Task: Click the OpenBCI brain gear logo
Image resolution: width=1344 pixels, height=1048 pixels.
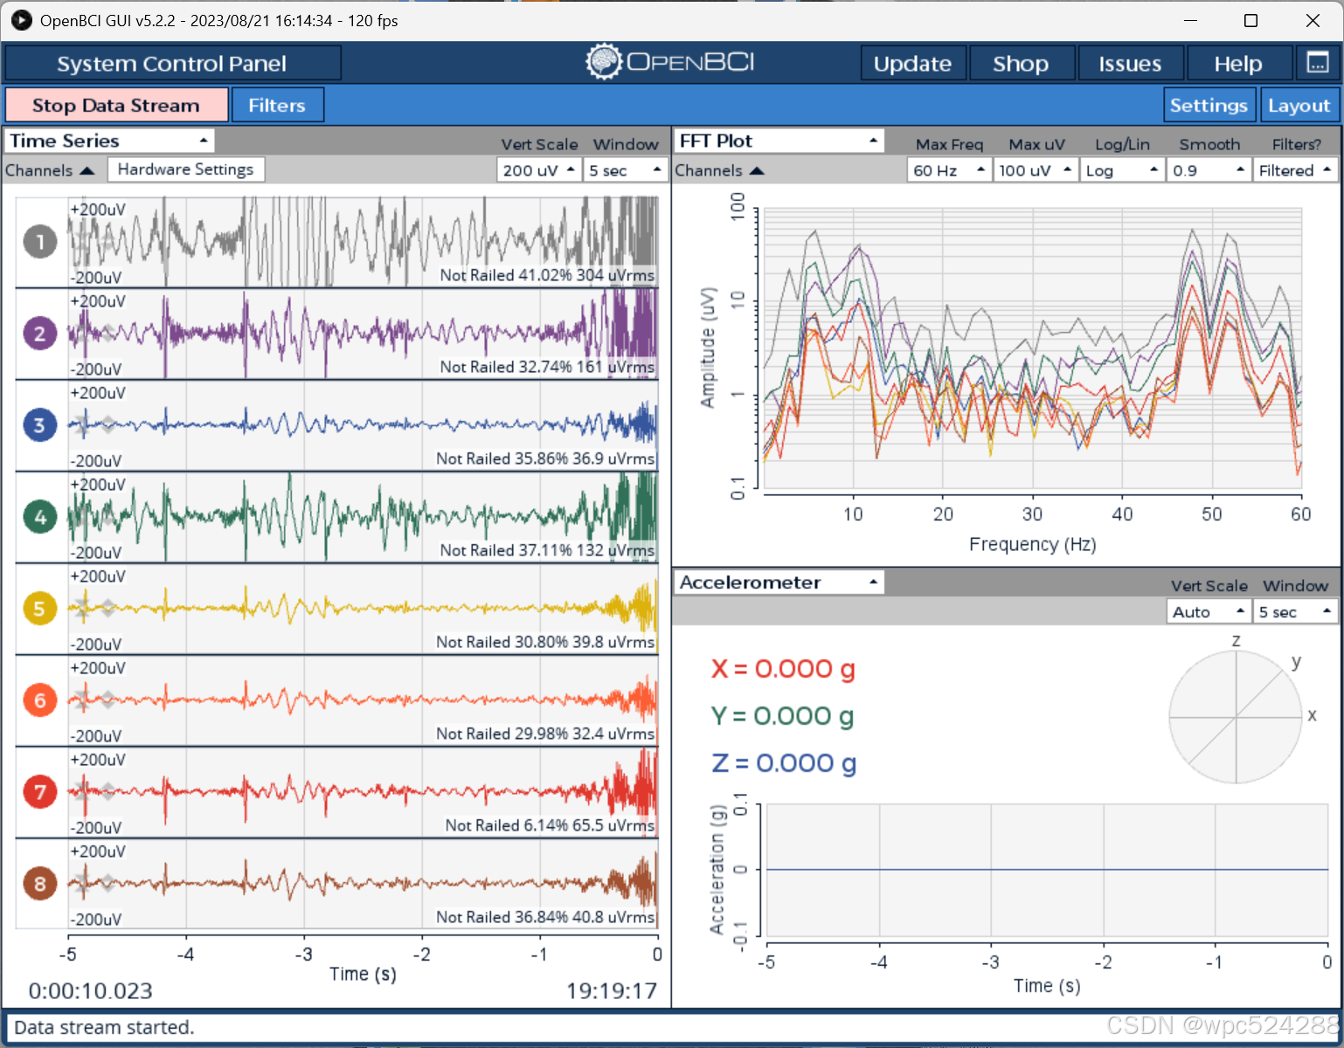Action: tap(603, 62)
